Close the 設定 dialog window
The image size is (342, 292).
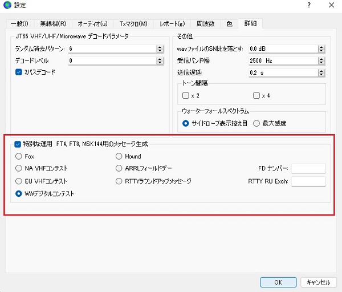tap(331, 6)
